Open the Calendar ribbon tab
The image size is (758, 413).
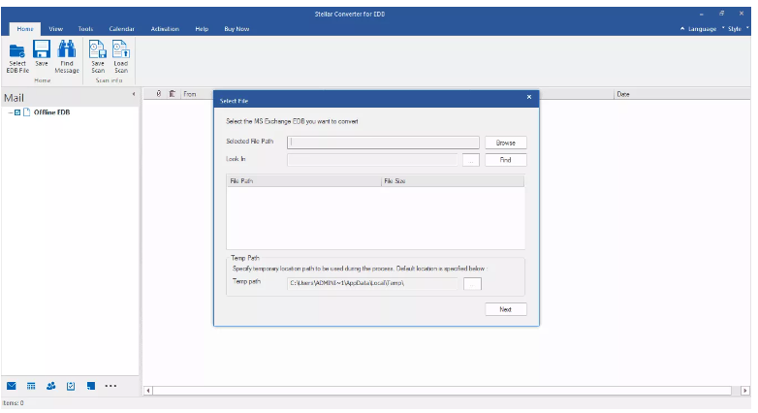pos(122,29)
